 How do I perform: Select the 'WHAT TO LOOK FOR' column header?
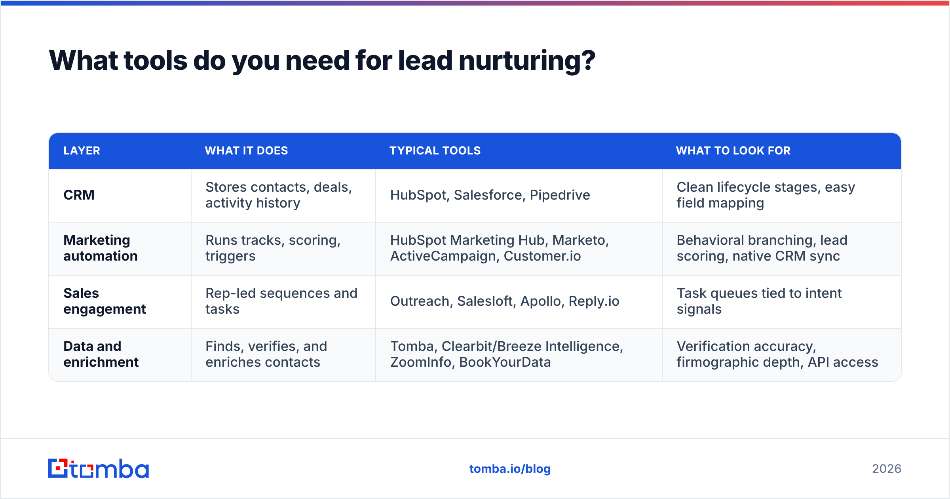click(x=733, y=150)
